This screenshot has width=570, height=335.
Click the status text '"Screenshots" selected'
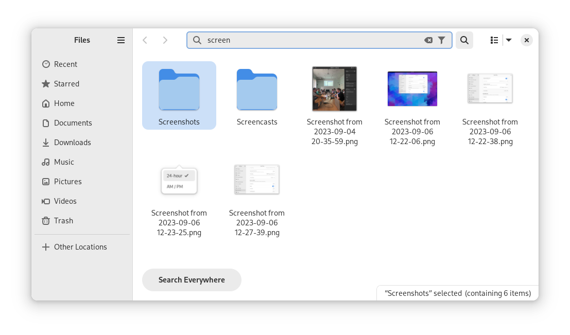pyautogui.click(x=423, y=294)
